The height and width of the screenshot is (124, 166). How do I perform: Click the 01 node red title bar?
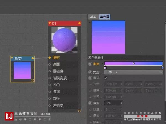[x=64, y=23]
